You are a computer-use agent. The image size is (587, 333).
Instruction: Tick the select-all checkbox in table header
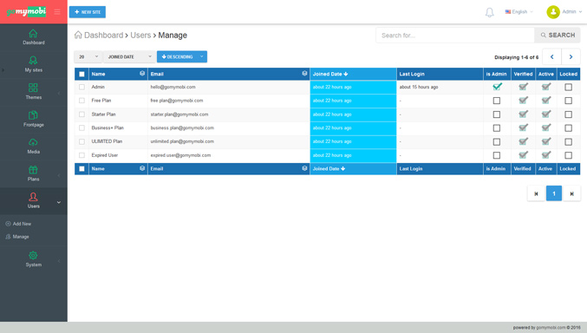(x=82, y=75)
